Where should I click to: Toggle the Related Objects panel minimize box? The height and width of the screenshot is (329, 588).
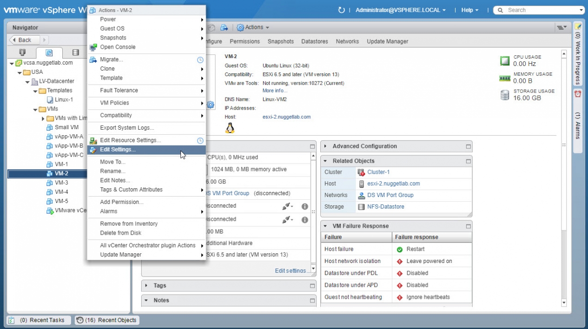(468, 161)
